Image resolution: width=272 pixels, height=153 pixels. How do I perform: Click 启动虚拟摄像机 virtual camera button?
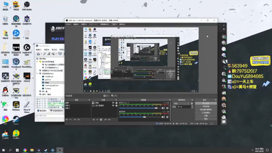click(206, 109)
